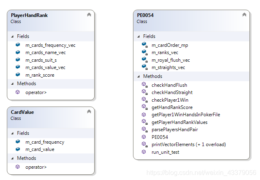Select checkHandFlush method name

[x=169, y=85]
